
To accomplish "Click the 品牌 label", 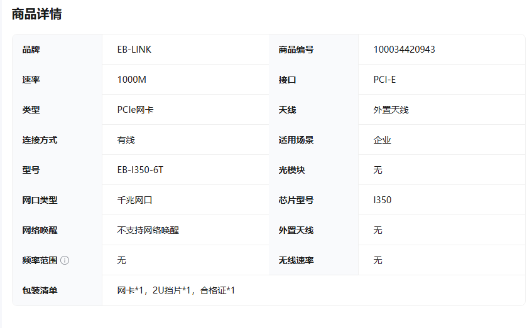I will pyautogui.click(x=31, y=50).
